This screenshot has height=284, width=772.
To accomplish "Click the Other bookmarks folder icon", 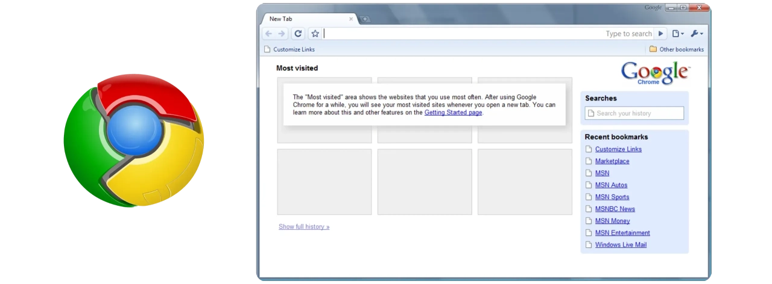I will coord(653,49).
